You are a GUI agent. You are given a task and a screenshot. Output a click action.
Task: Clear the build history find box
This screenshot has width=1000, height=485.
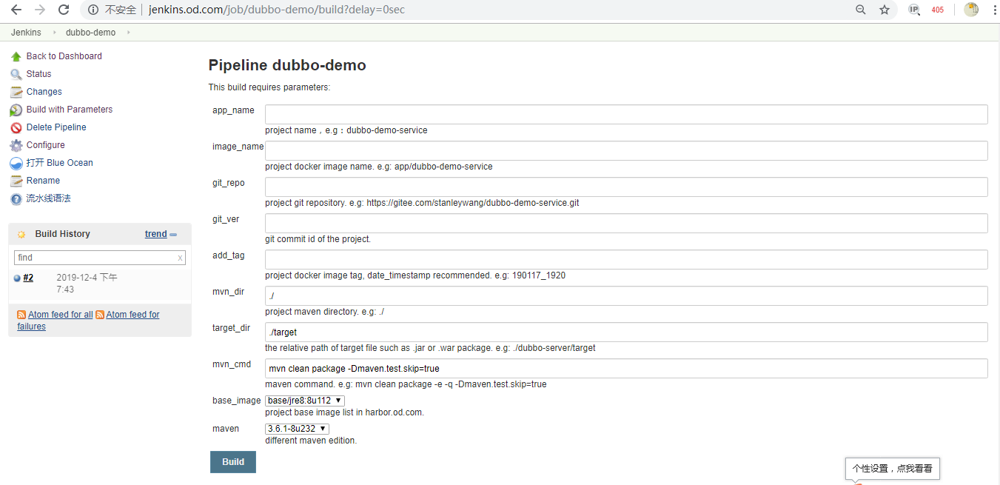tap(180, 258)
